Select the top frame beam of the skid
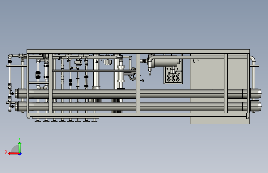Viewport: 268px width, 173px height. [x=138, y=51]
